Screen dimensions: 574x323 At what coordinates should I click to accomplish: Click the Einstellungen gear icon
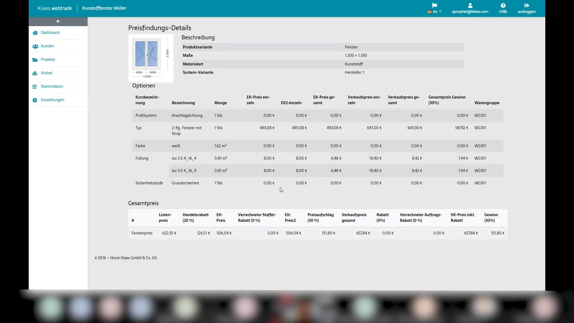35,100
